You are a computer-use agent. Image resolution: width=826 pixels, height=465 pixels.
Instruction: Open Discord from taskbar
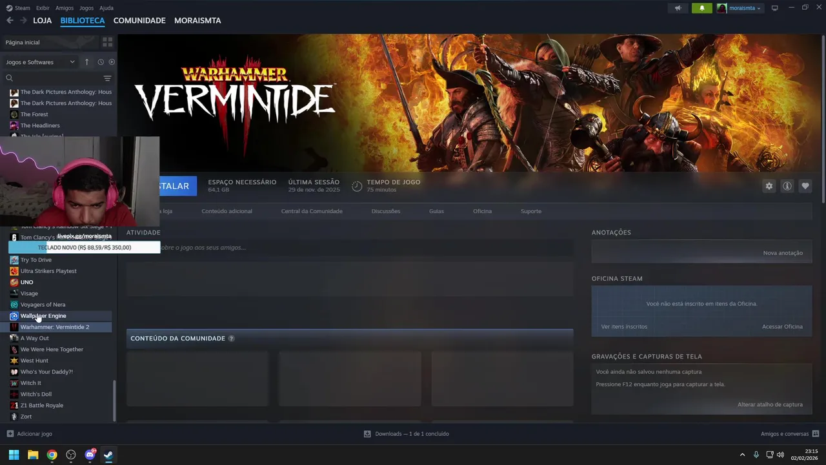tap(90, 455)
